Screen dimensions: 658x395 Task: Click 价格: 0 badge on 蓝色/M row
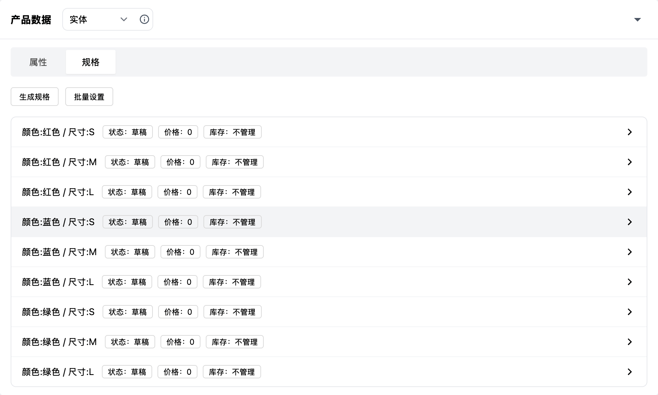pos(180,252)
